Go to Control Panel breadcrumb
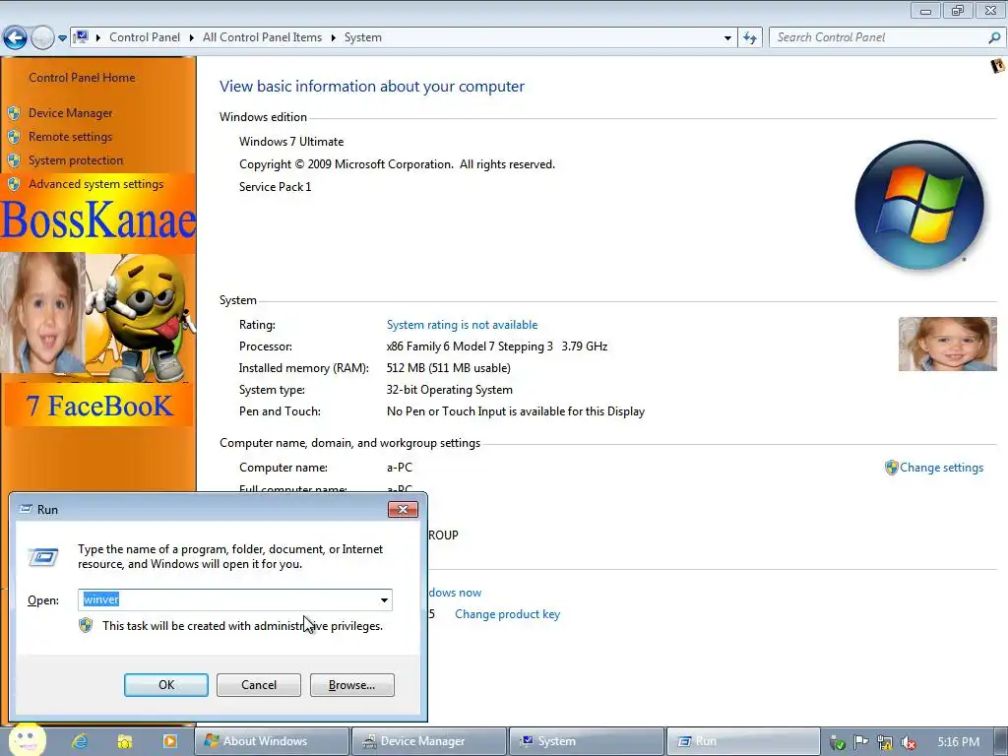The image size is (1008, 756). [x=145, y=37]
